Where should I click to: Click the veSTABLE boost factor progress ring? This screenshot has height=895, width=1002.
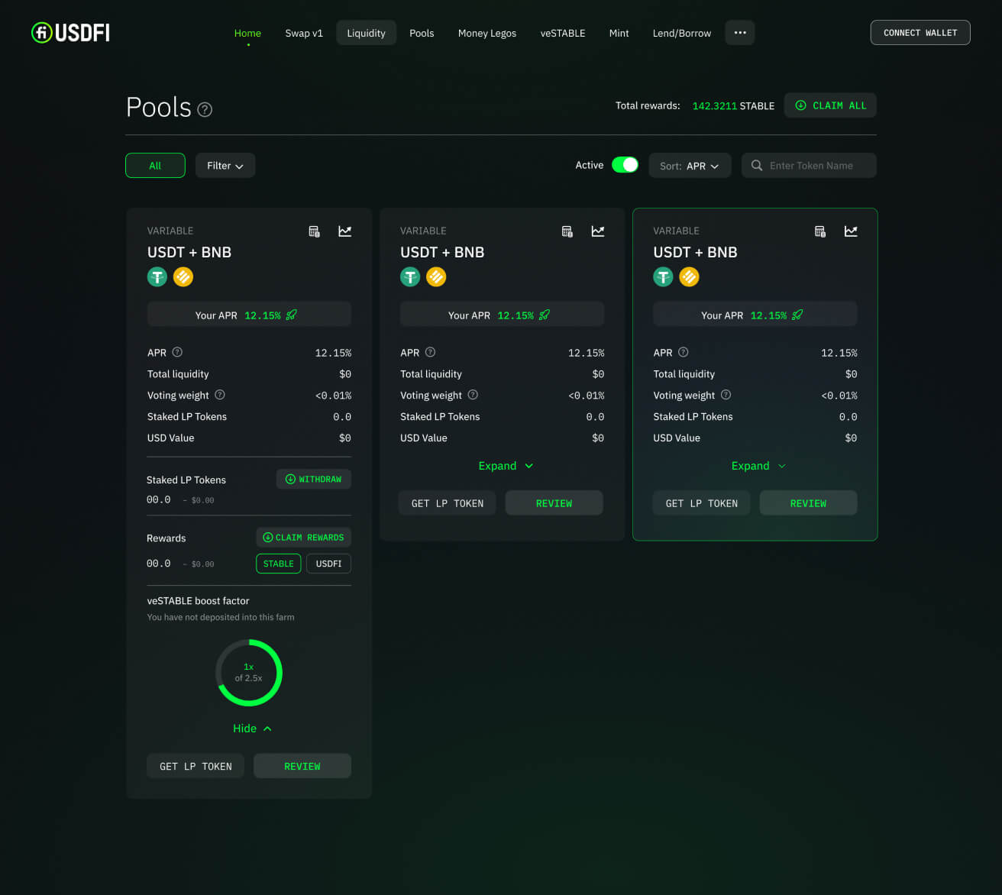(x=249, y=673)
